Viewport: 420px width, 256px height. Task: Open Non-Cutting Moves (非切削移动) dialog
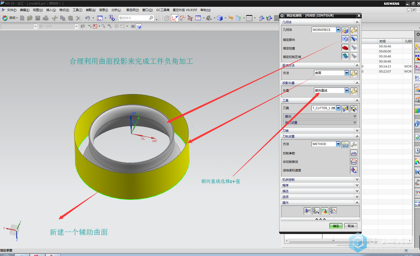pos(354,162)
